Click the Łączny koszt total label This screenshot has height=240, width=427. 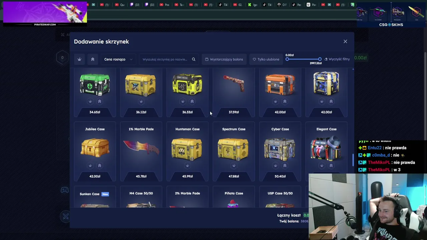click(x=289, y=215)
